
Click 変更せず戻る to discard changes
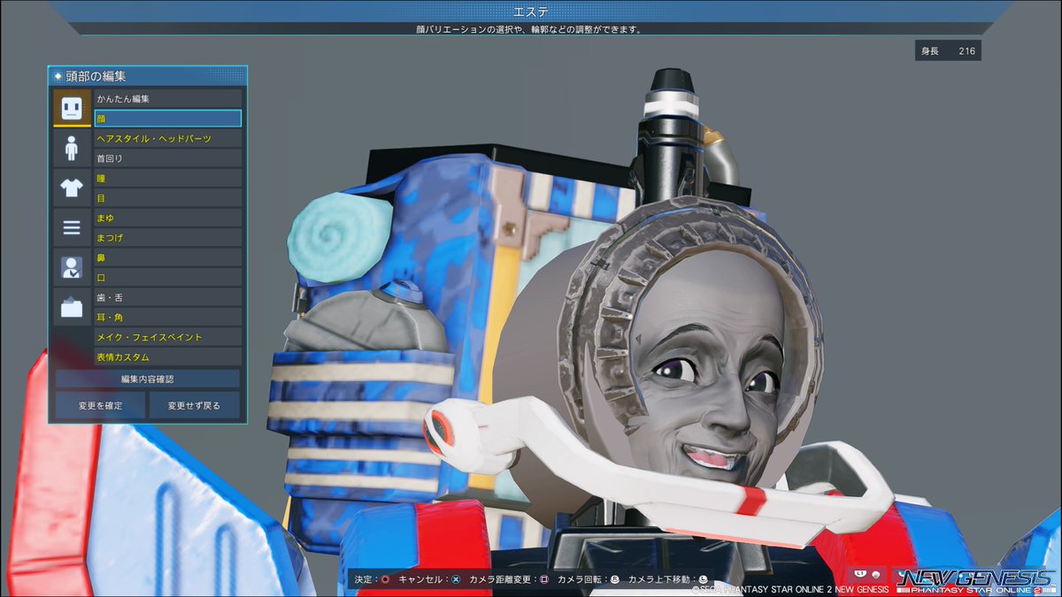click(x=195, y=405)
